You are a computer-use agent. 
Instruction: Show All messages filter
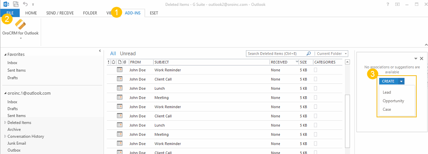coord(113,53)
